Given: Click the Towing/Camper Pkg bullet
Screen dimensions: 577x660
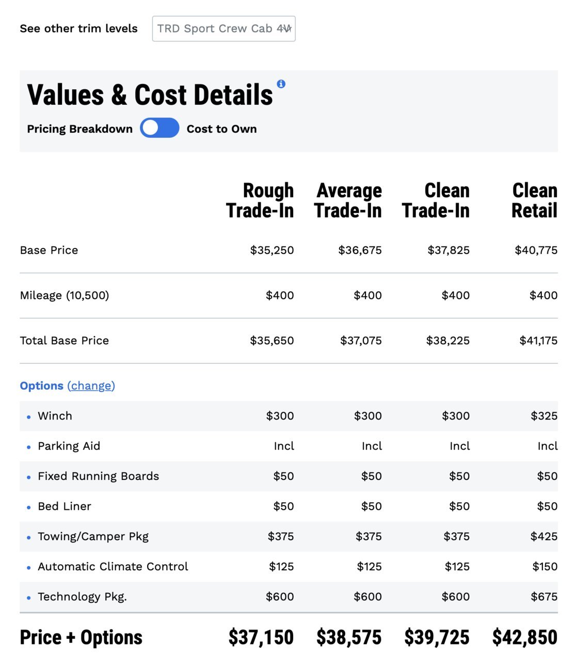Looking at the screenshot, I should (x=28, y=537).
